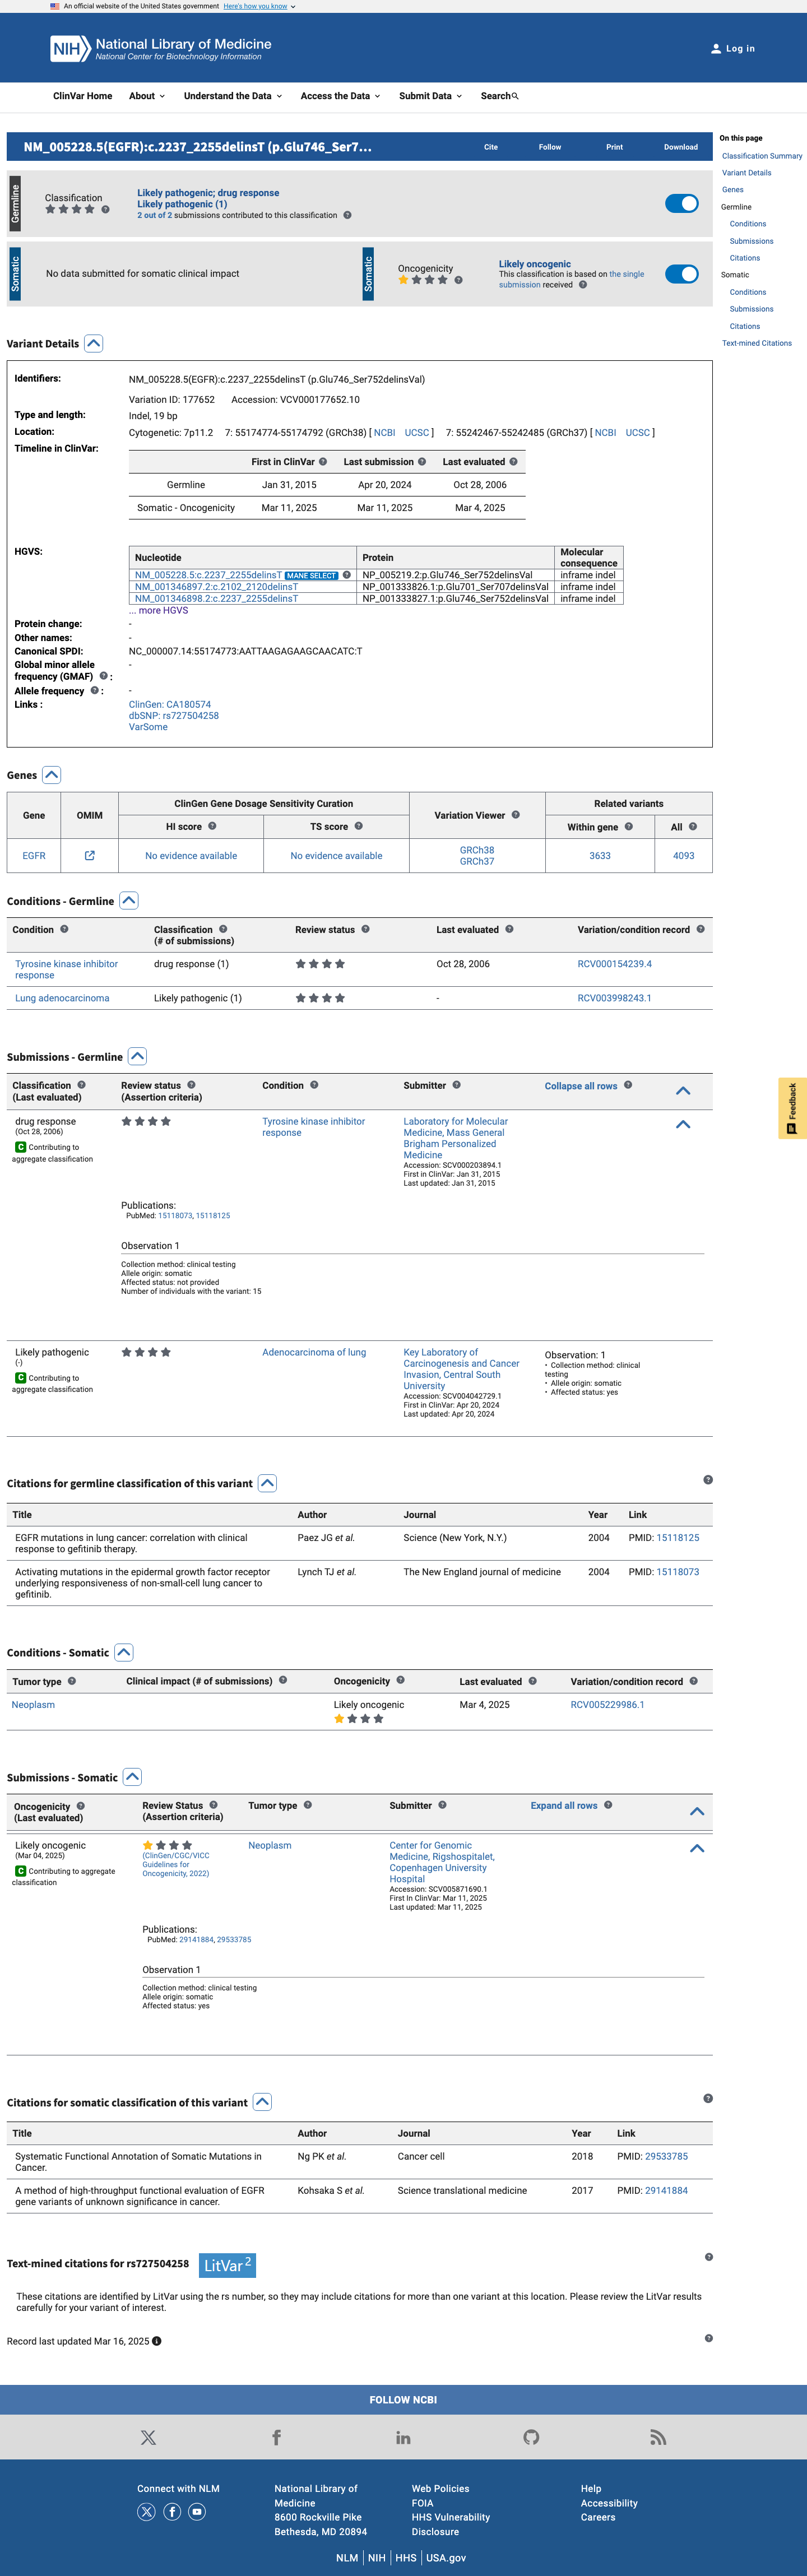Toggle the Germline classification switch
Image resolution: width=807 pixels, height=2576 pixels.
[682, 204]
